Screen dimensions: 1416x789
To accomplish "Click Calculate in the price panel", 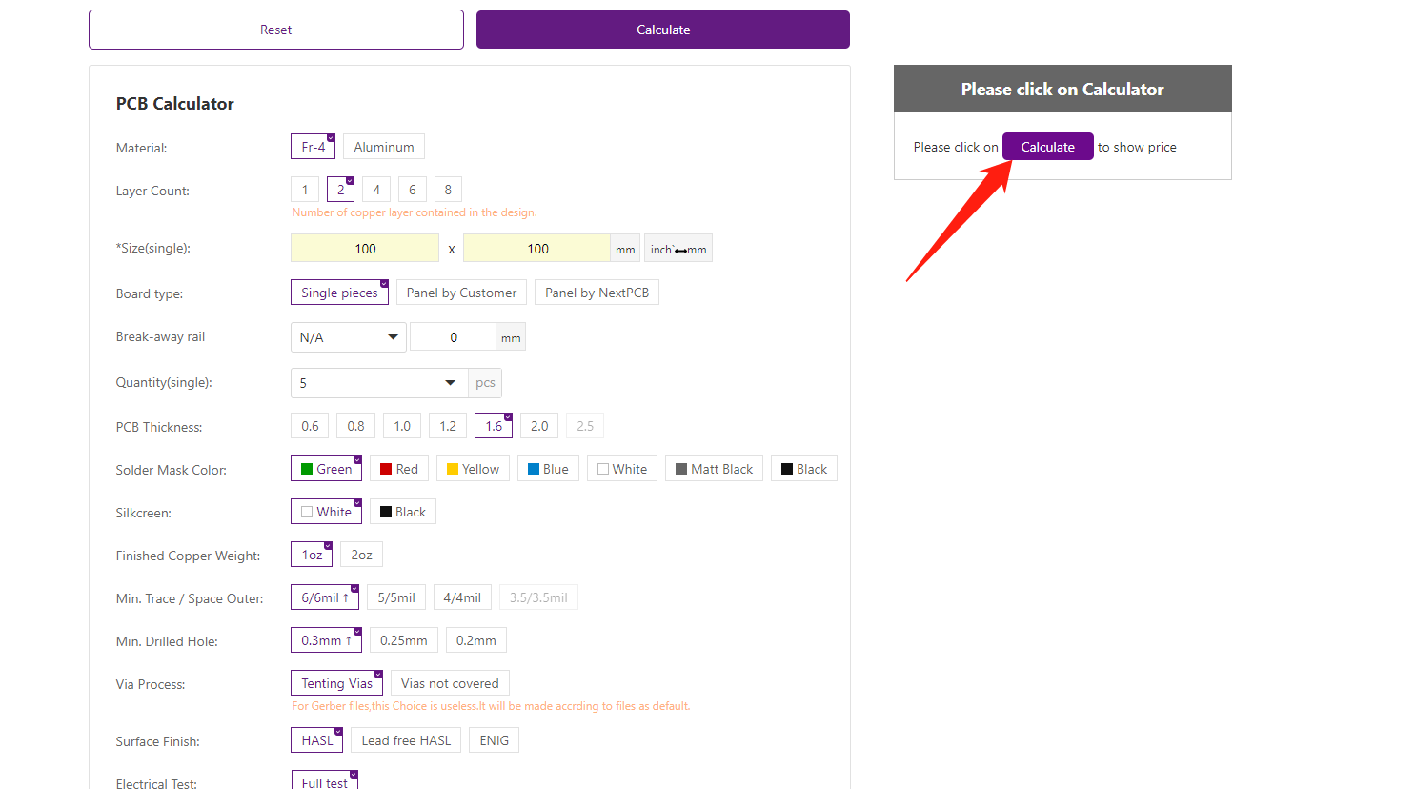I will (1047, 147).
